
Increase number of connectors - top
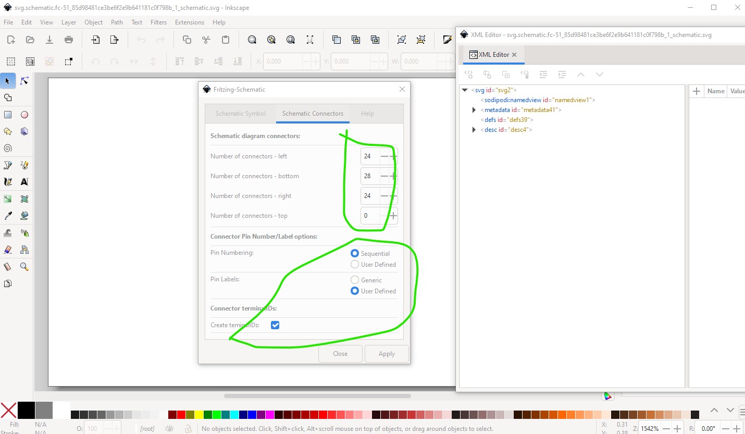tap(393, 216)
